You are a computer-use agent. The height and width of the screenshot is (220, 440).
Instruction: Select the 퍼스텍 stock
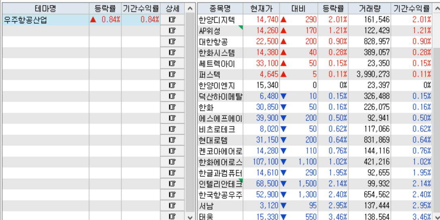[209, 74]
